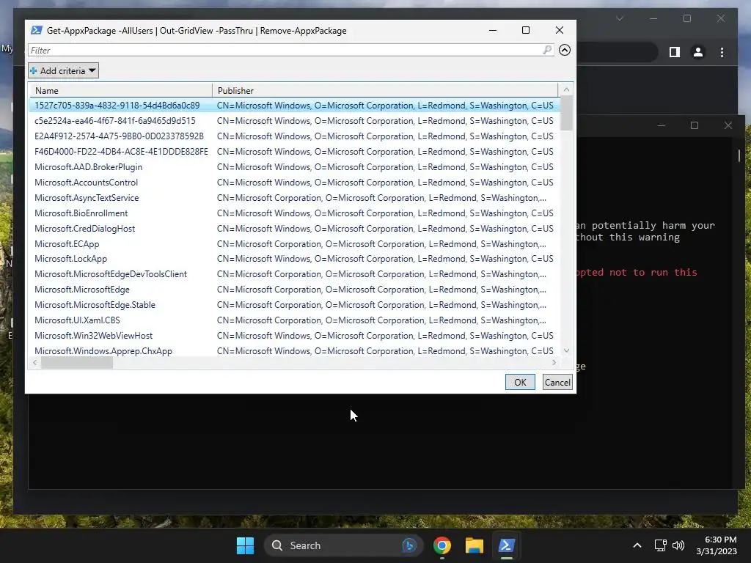Show hidden system tray icons
751x563 pixels.
pos(637,545)
